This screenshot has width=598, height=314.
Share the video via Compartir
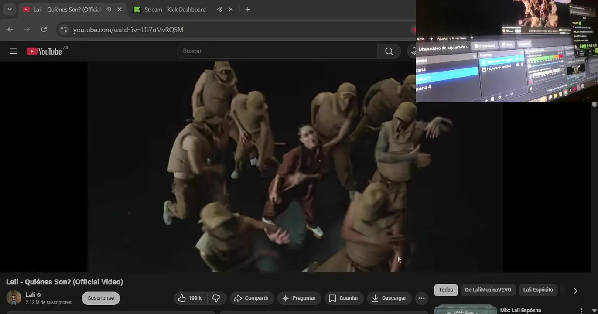(252, 298)
